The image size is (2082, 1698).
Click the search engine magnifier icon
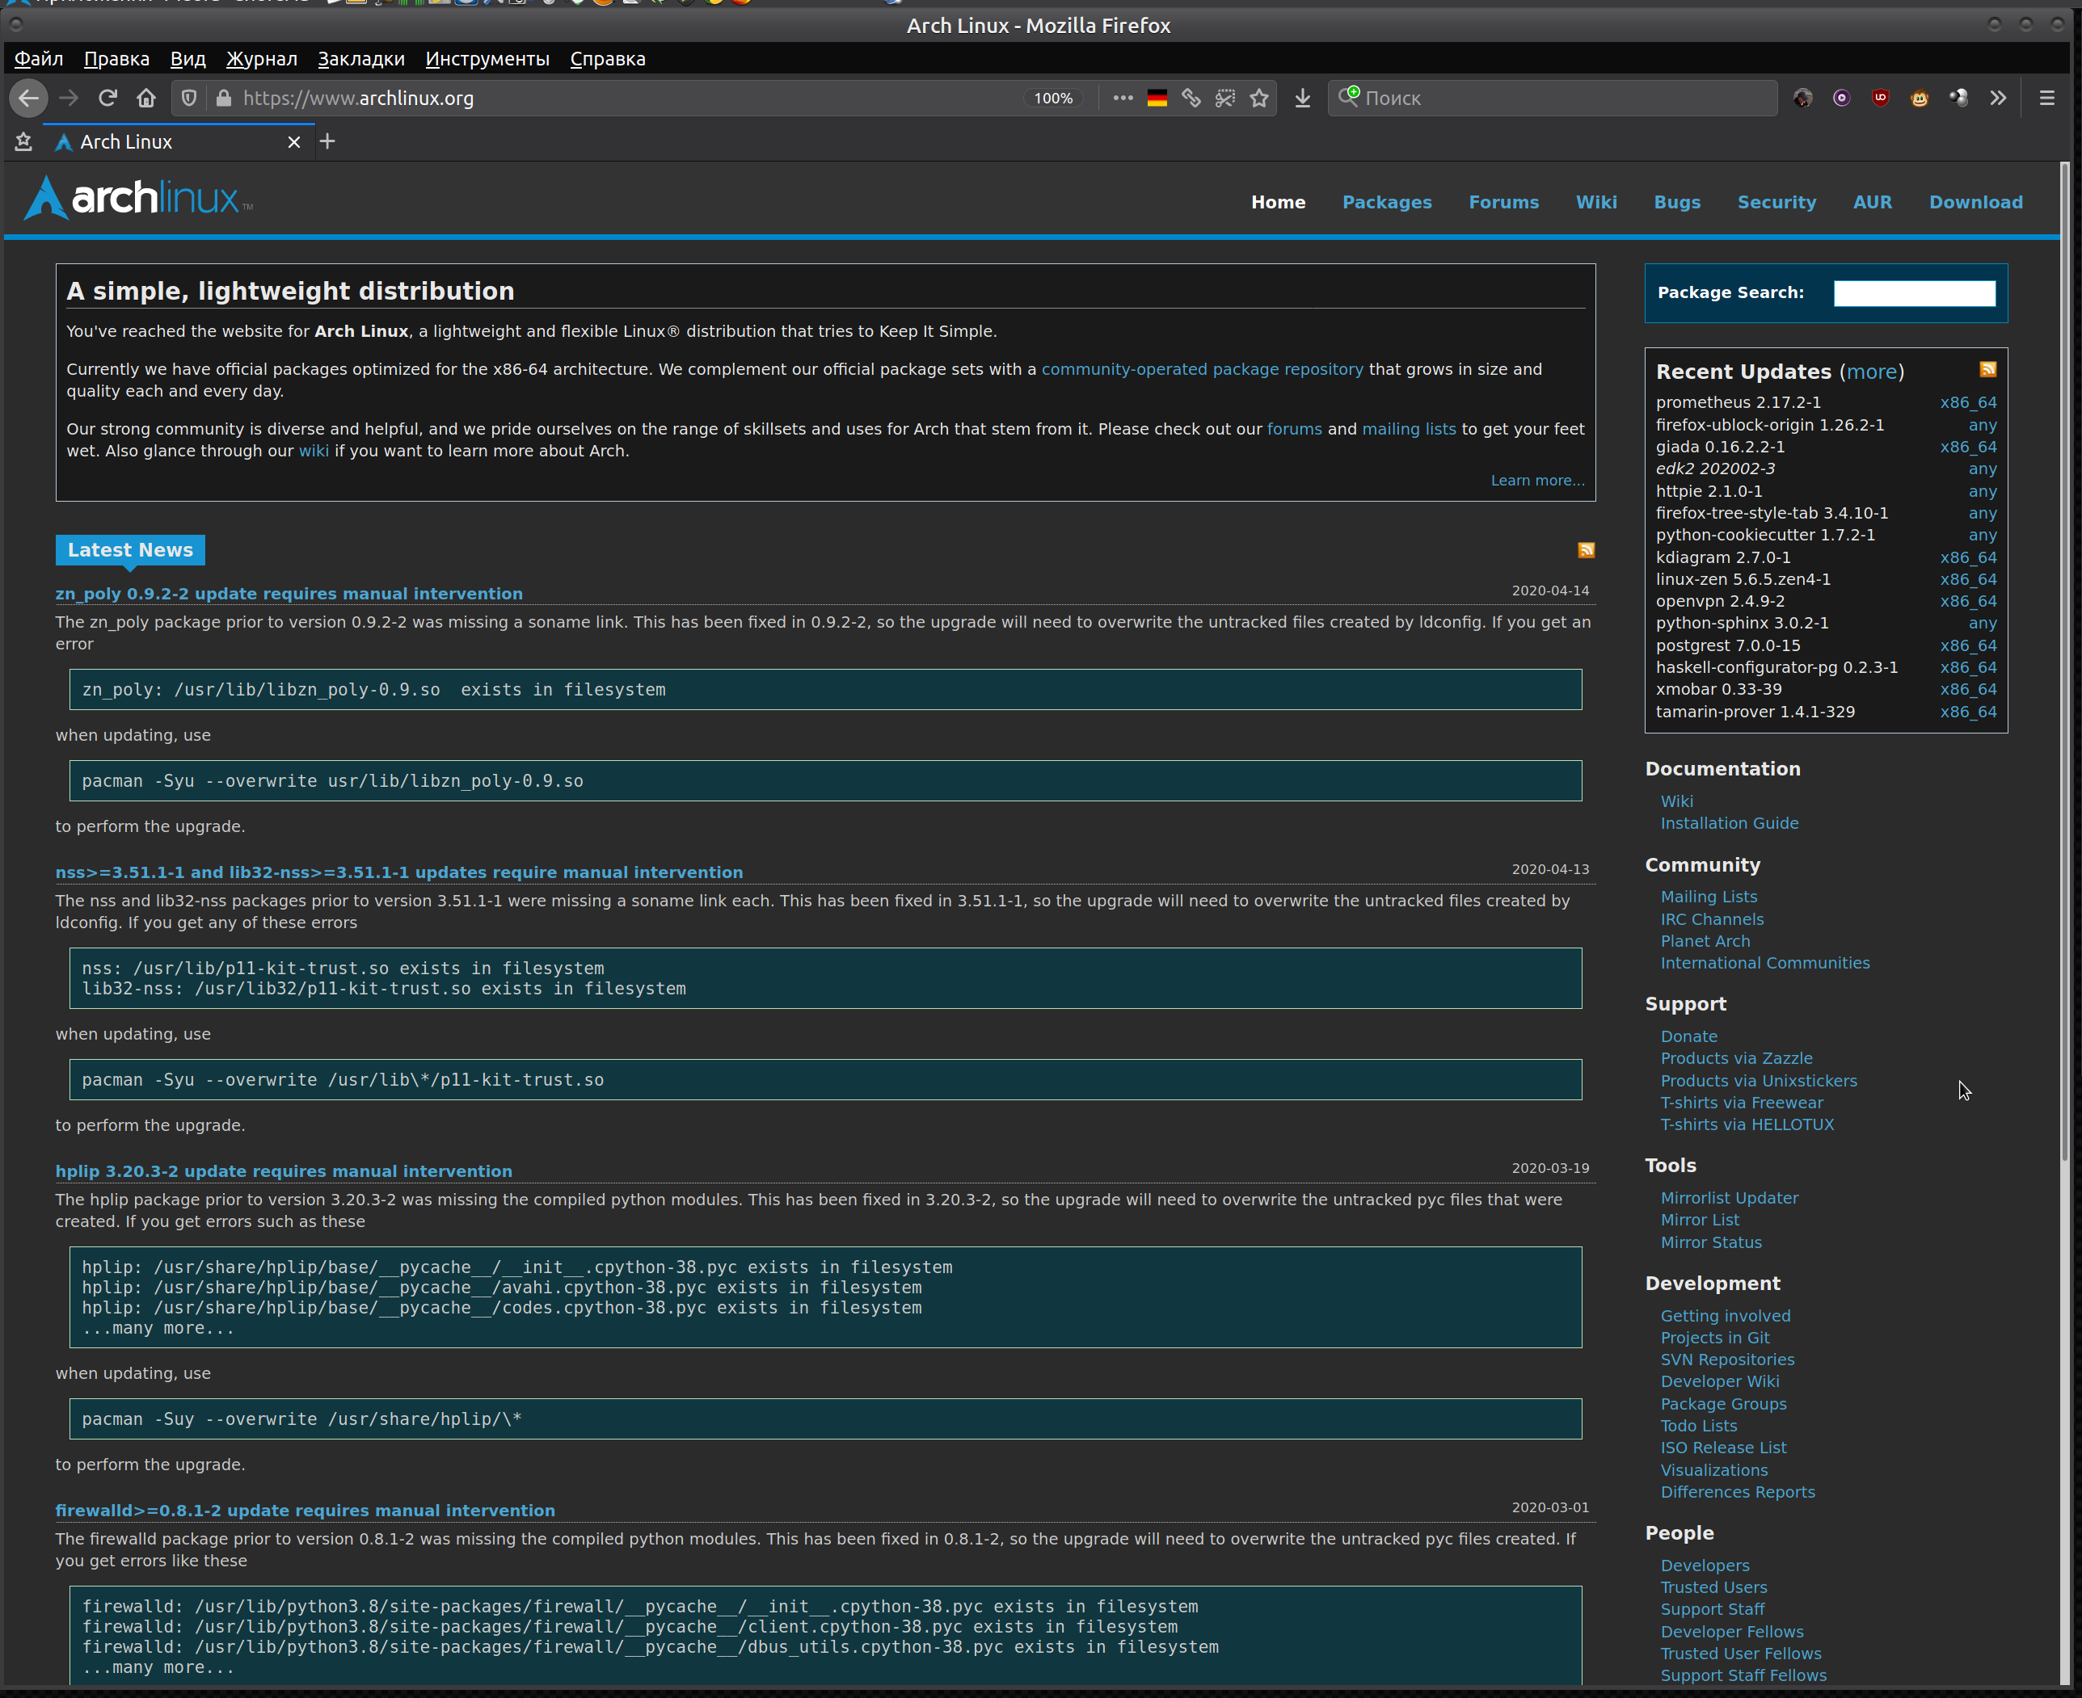click(x=1349, y=96)
